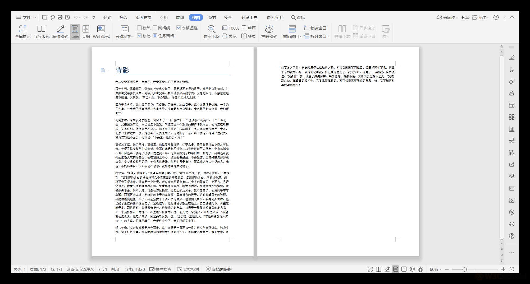Viewport: 530px width, 284px height.
Task: Click the Save icon in quick access toolbar
Action: point(45,17)
